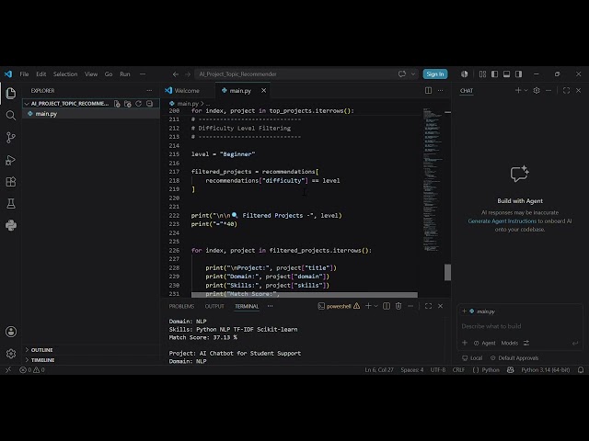The image size is (589, 441).
Task: Click the editor horizontal scrollbar
Action: [305, 295]
